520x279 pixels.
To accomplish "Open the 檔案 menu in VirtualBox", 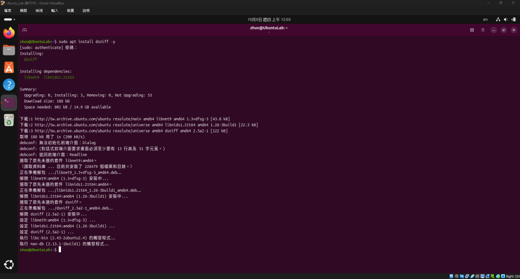I will (x=8, y=11).
